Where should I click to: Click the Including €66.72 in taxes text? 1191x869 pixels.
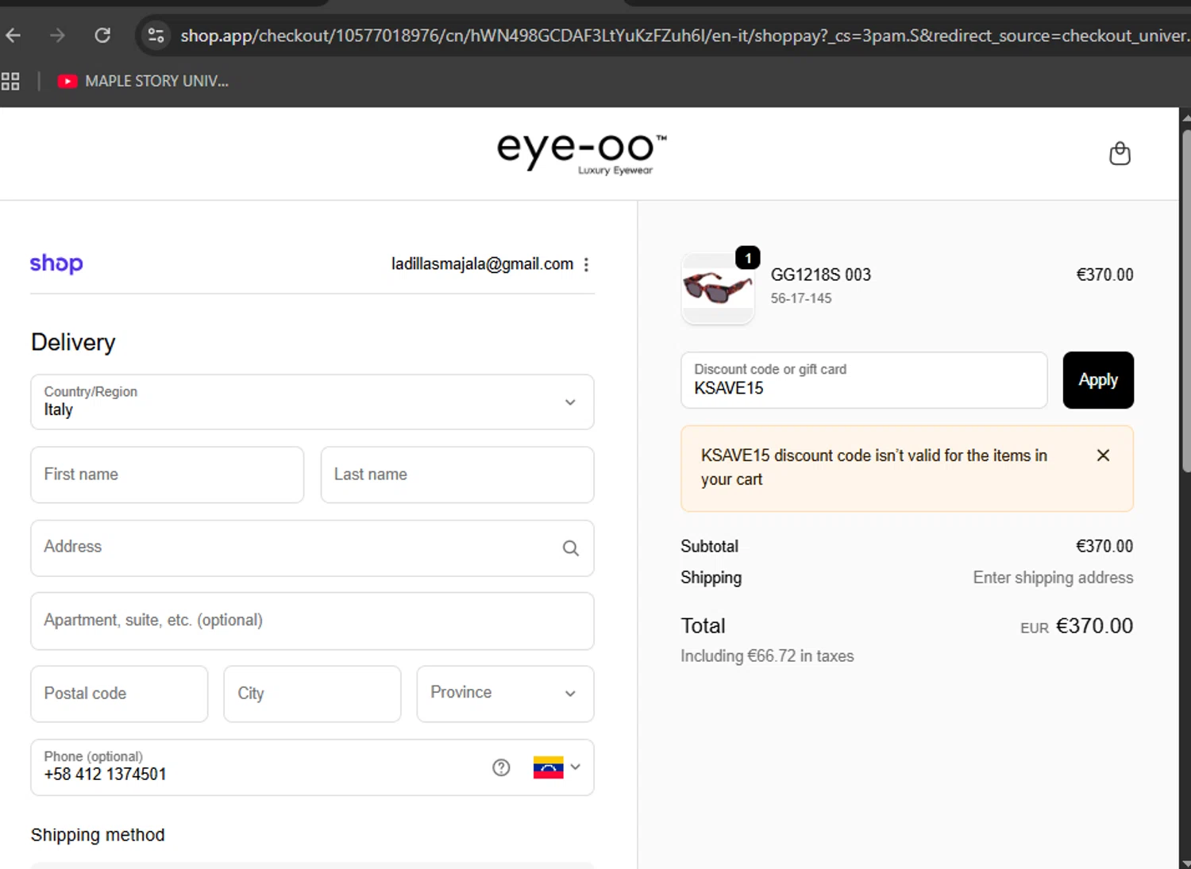[x=767, y=656]
